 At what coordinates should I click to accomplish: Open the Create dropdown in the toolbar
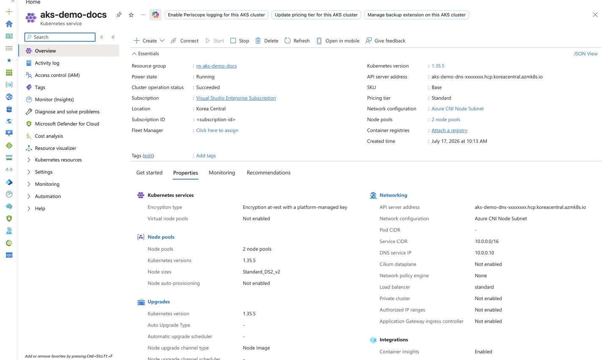(149, 41)
